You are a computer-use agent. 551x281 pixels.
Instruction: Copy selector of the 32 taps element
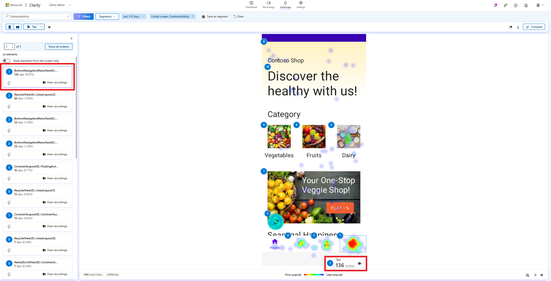tap(9, 131)
